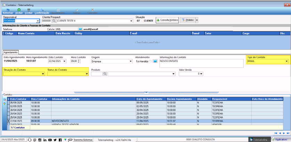
Task: Select the 05/05/2025 contact row
Action: click(146, 103)
